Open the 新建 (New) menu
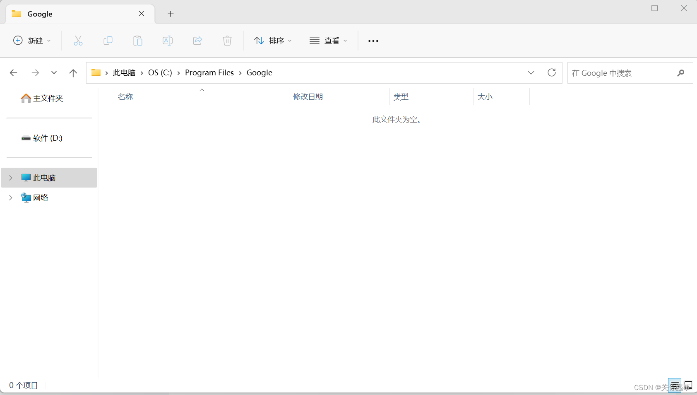Screen dimensions: 697x395 coord(32,41)
